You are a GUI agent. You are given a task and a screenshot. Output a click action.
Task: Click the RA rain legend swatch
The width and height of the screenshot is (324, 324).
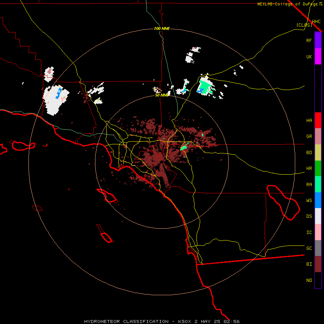click(318, 184)
